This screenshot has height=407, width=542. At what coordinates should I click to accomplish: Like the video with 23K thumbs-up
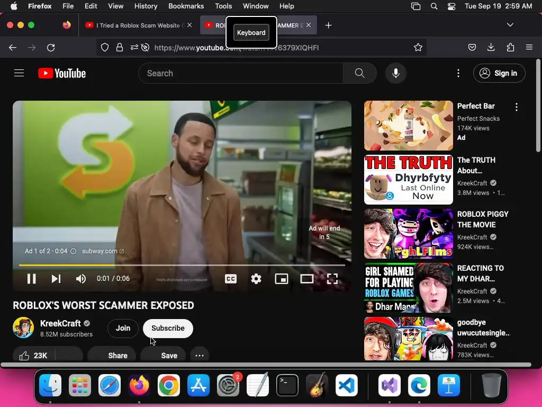click(x=33, y=356)
